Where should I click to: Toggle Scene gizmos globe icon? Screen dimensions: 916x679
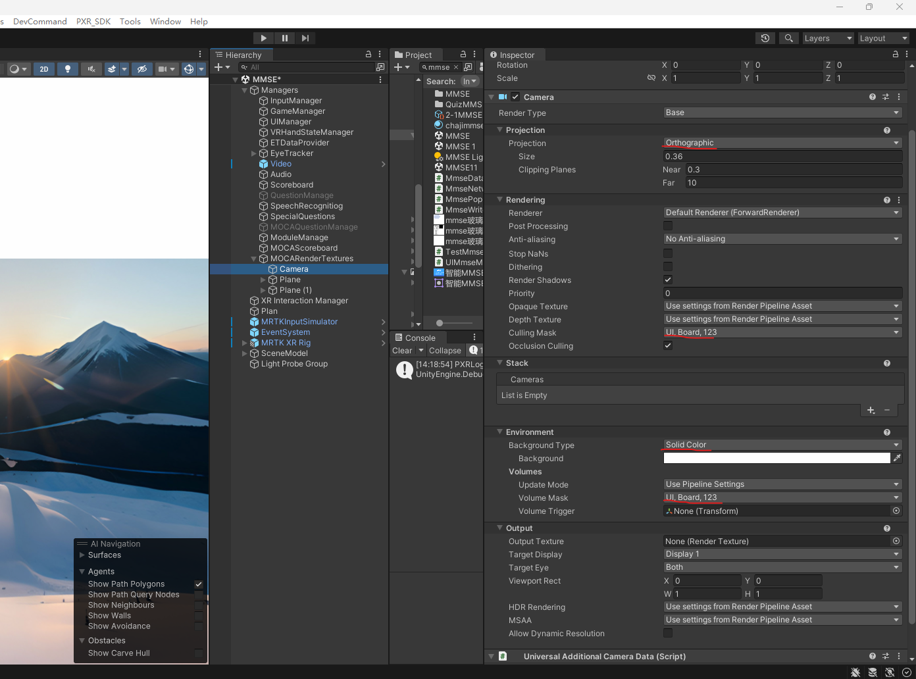click(x=189, y=69)
